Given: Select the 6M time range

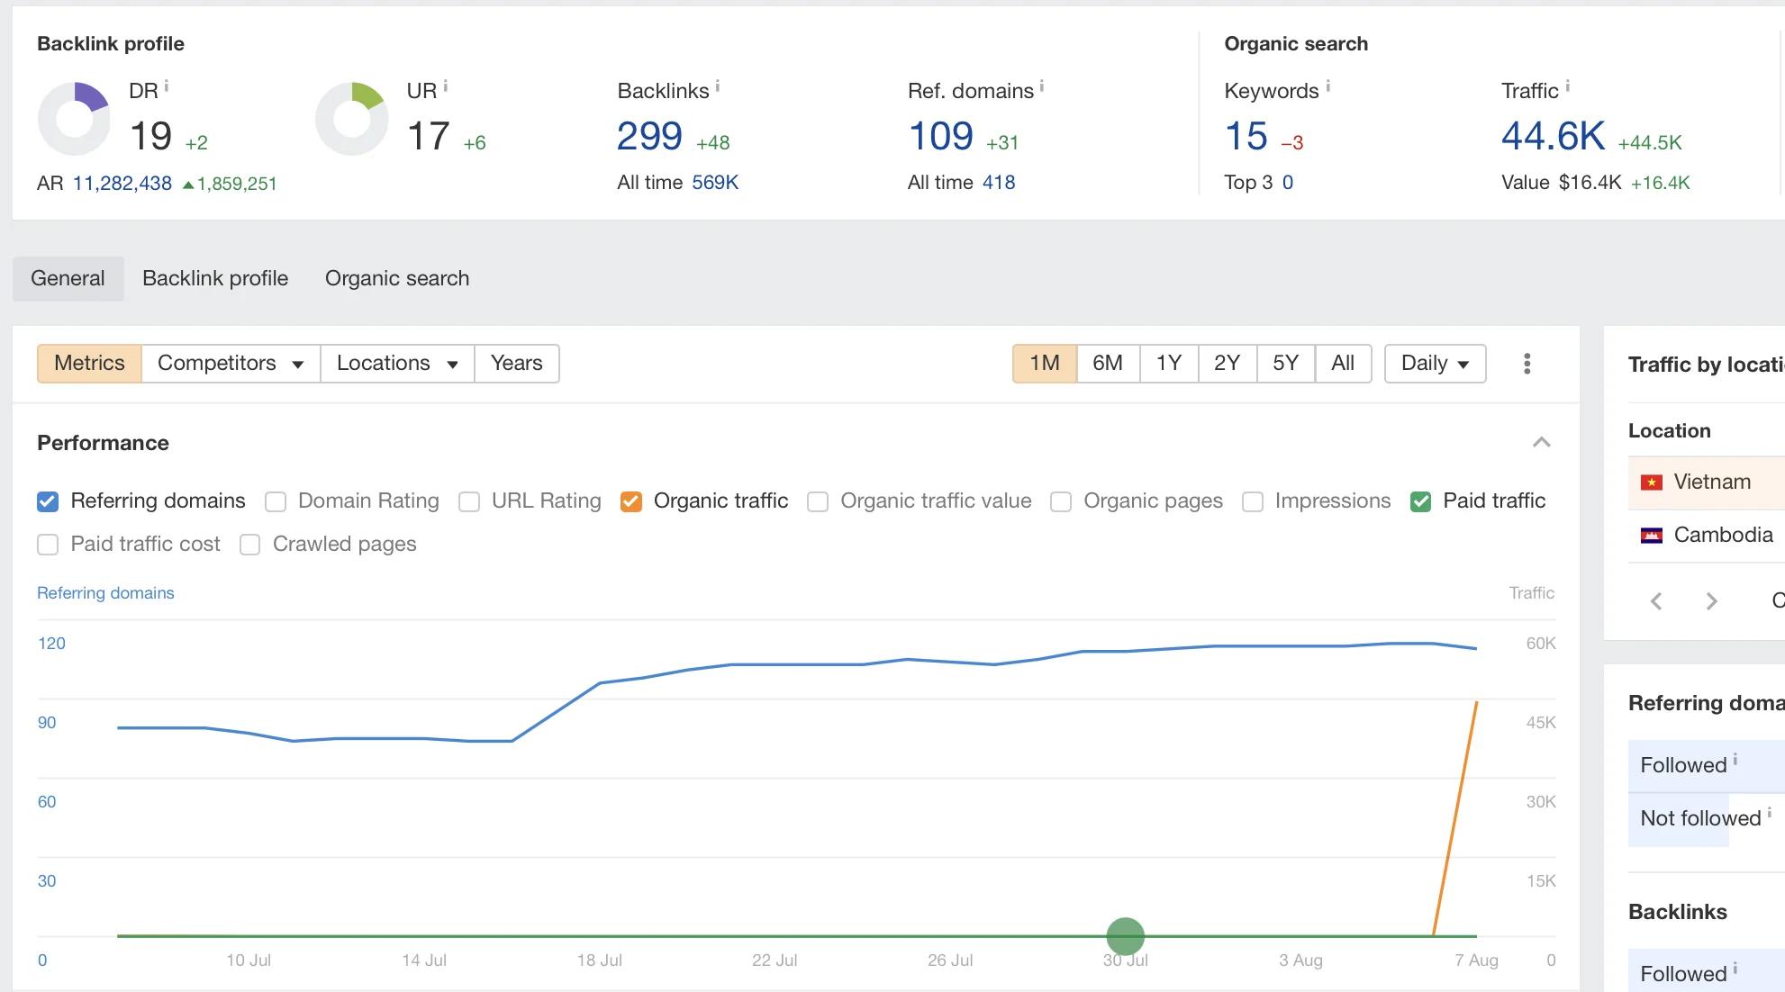Looking at the screenshot, I should click(x=1108, y=364).
